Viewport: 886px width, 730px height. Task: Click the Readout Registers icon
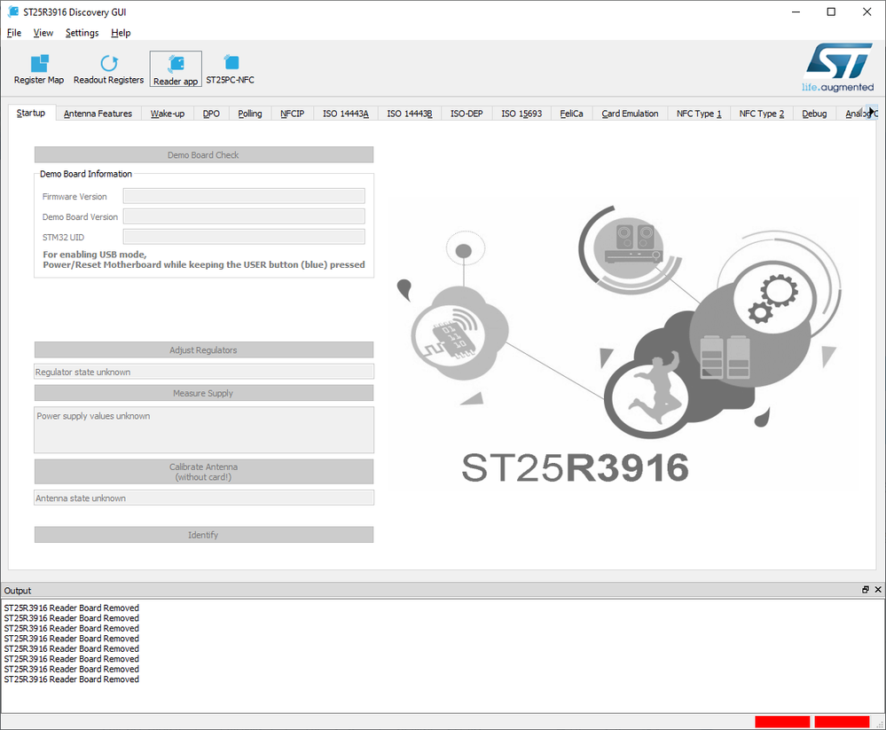click(x=108, y=69)
